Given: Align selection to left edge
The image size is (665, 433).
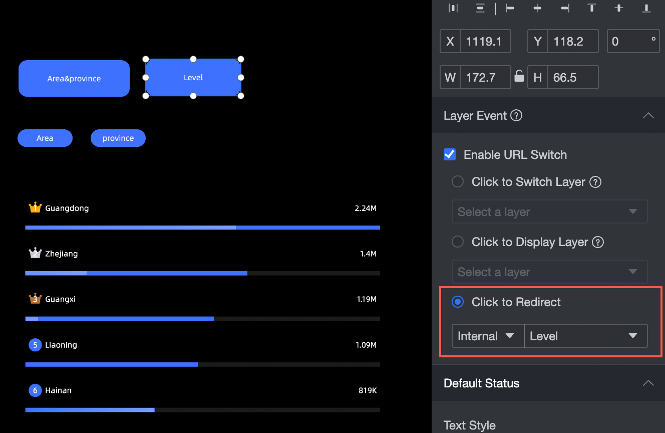Looking at the screenshot, I should 510,8.
